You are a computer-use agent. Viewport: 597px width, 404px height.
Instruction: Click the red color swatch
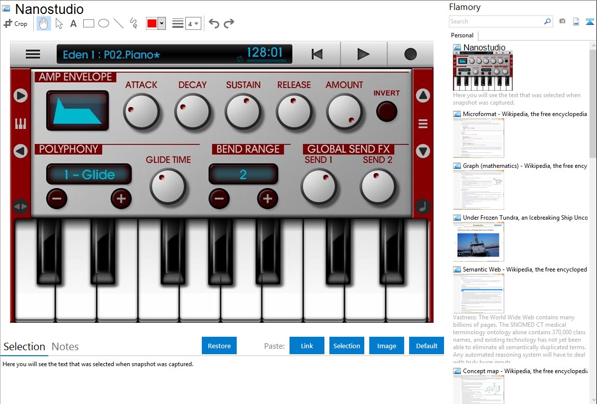click(152, 23)
